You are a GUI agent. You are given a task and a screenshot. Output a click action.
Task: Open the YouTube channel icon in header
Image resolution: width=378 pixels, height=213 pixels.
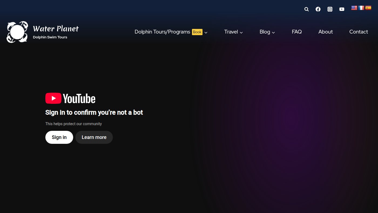pos(342,9)
